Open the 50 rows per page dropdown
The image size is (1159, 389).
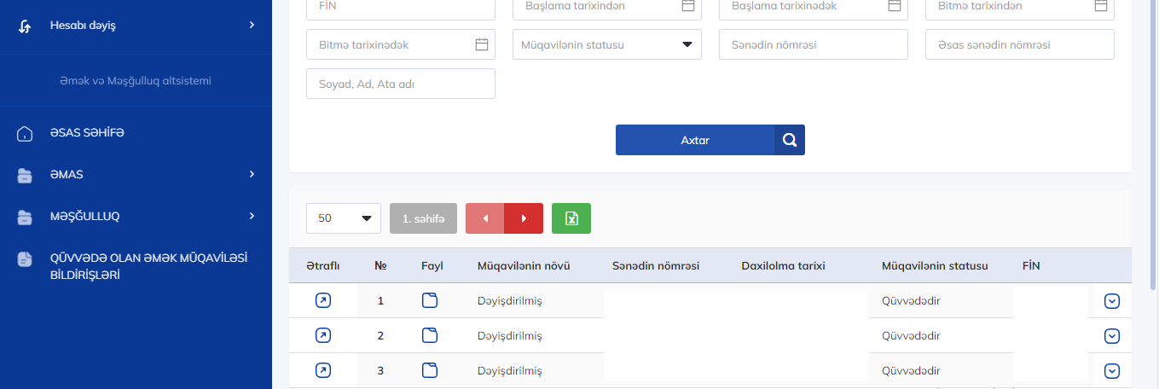pyautogui.click(x=343, y=218)
